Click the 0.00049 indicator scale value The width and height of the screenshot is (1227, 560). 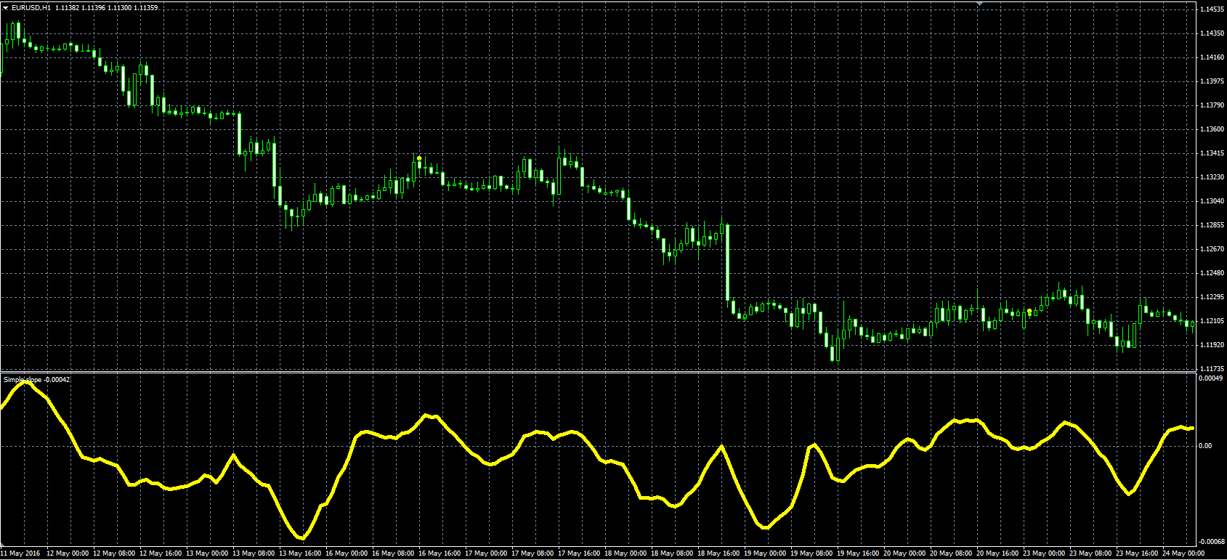point(1211,378)
